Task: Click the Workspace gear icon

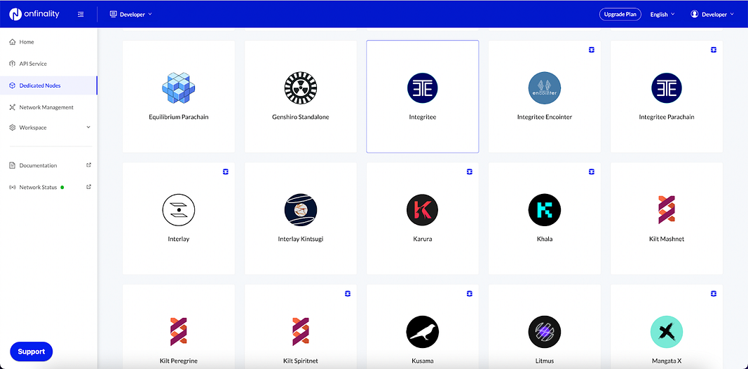Action: coord(13,127)
